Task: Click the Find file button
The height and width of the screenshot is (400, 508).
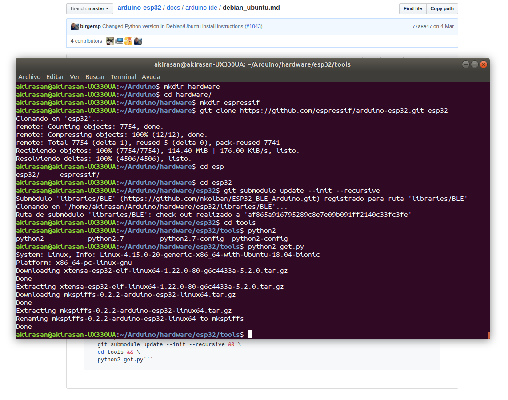Action: 413,8
